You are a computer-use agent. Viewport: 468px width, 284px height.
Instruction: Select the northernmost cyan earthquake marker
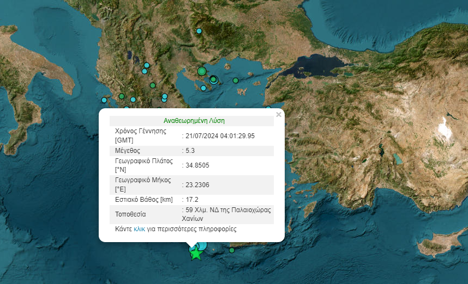(199, 31)
